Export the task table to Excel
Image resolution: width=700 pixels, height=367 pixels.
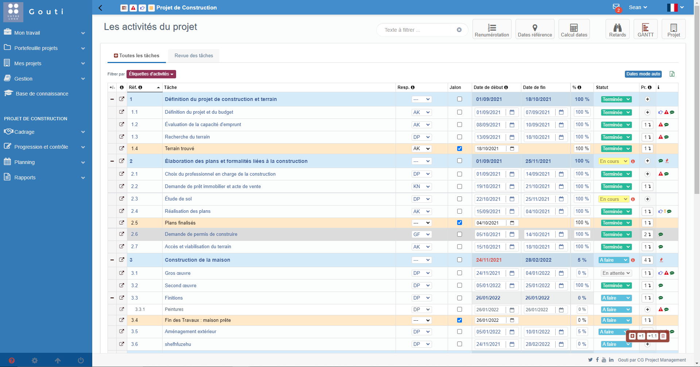tap(672, 74)
